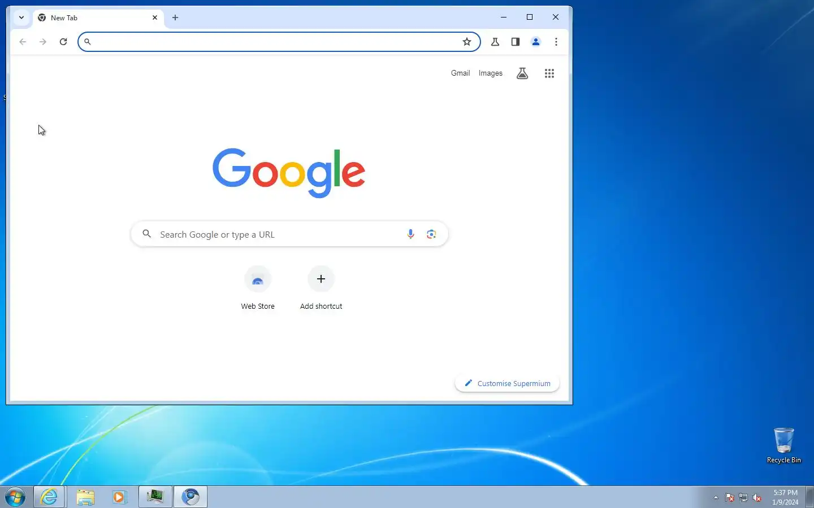Open the Gmail link
The height and width of the screenshot is (508, 814).
tap(461, 73)
